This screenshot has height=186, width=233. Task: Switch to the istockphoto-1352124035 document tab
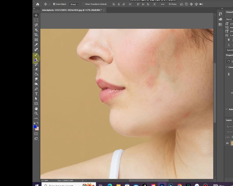(x=72, y=10)
